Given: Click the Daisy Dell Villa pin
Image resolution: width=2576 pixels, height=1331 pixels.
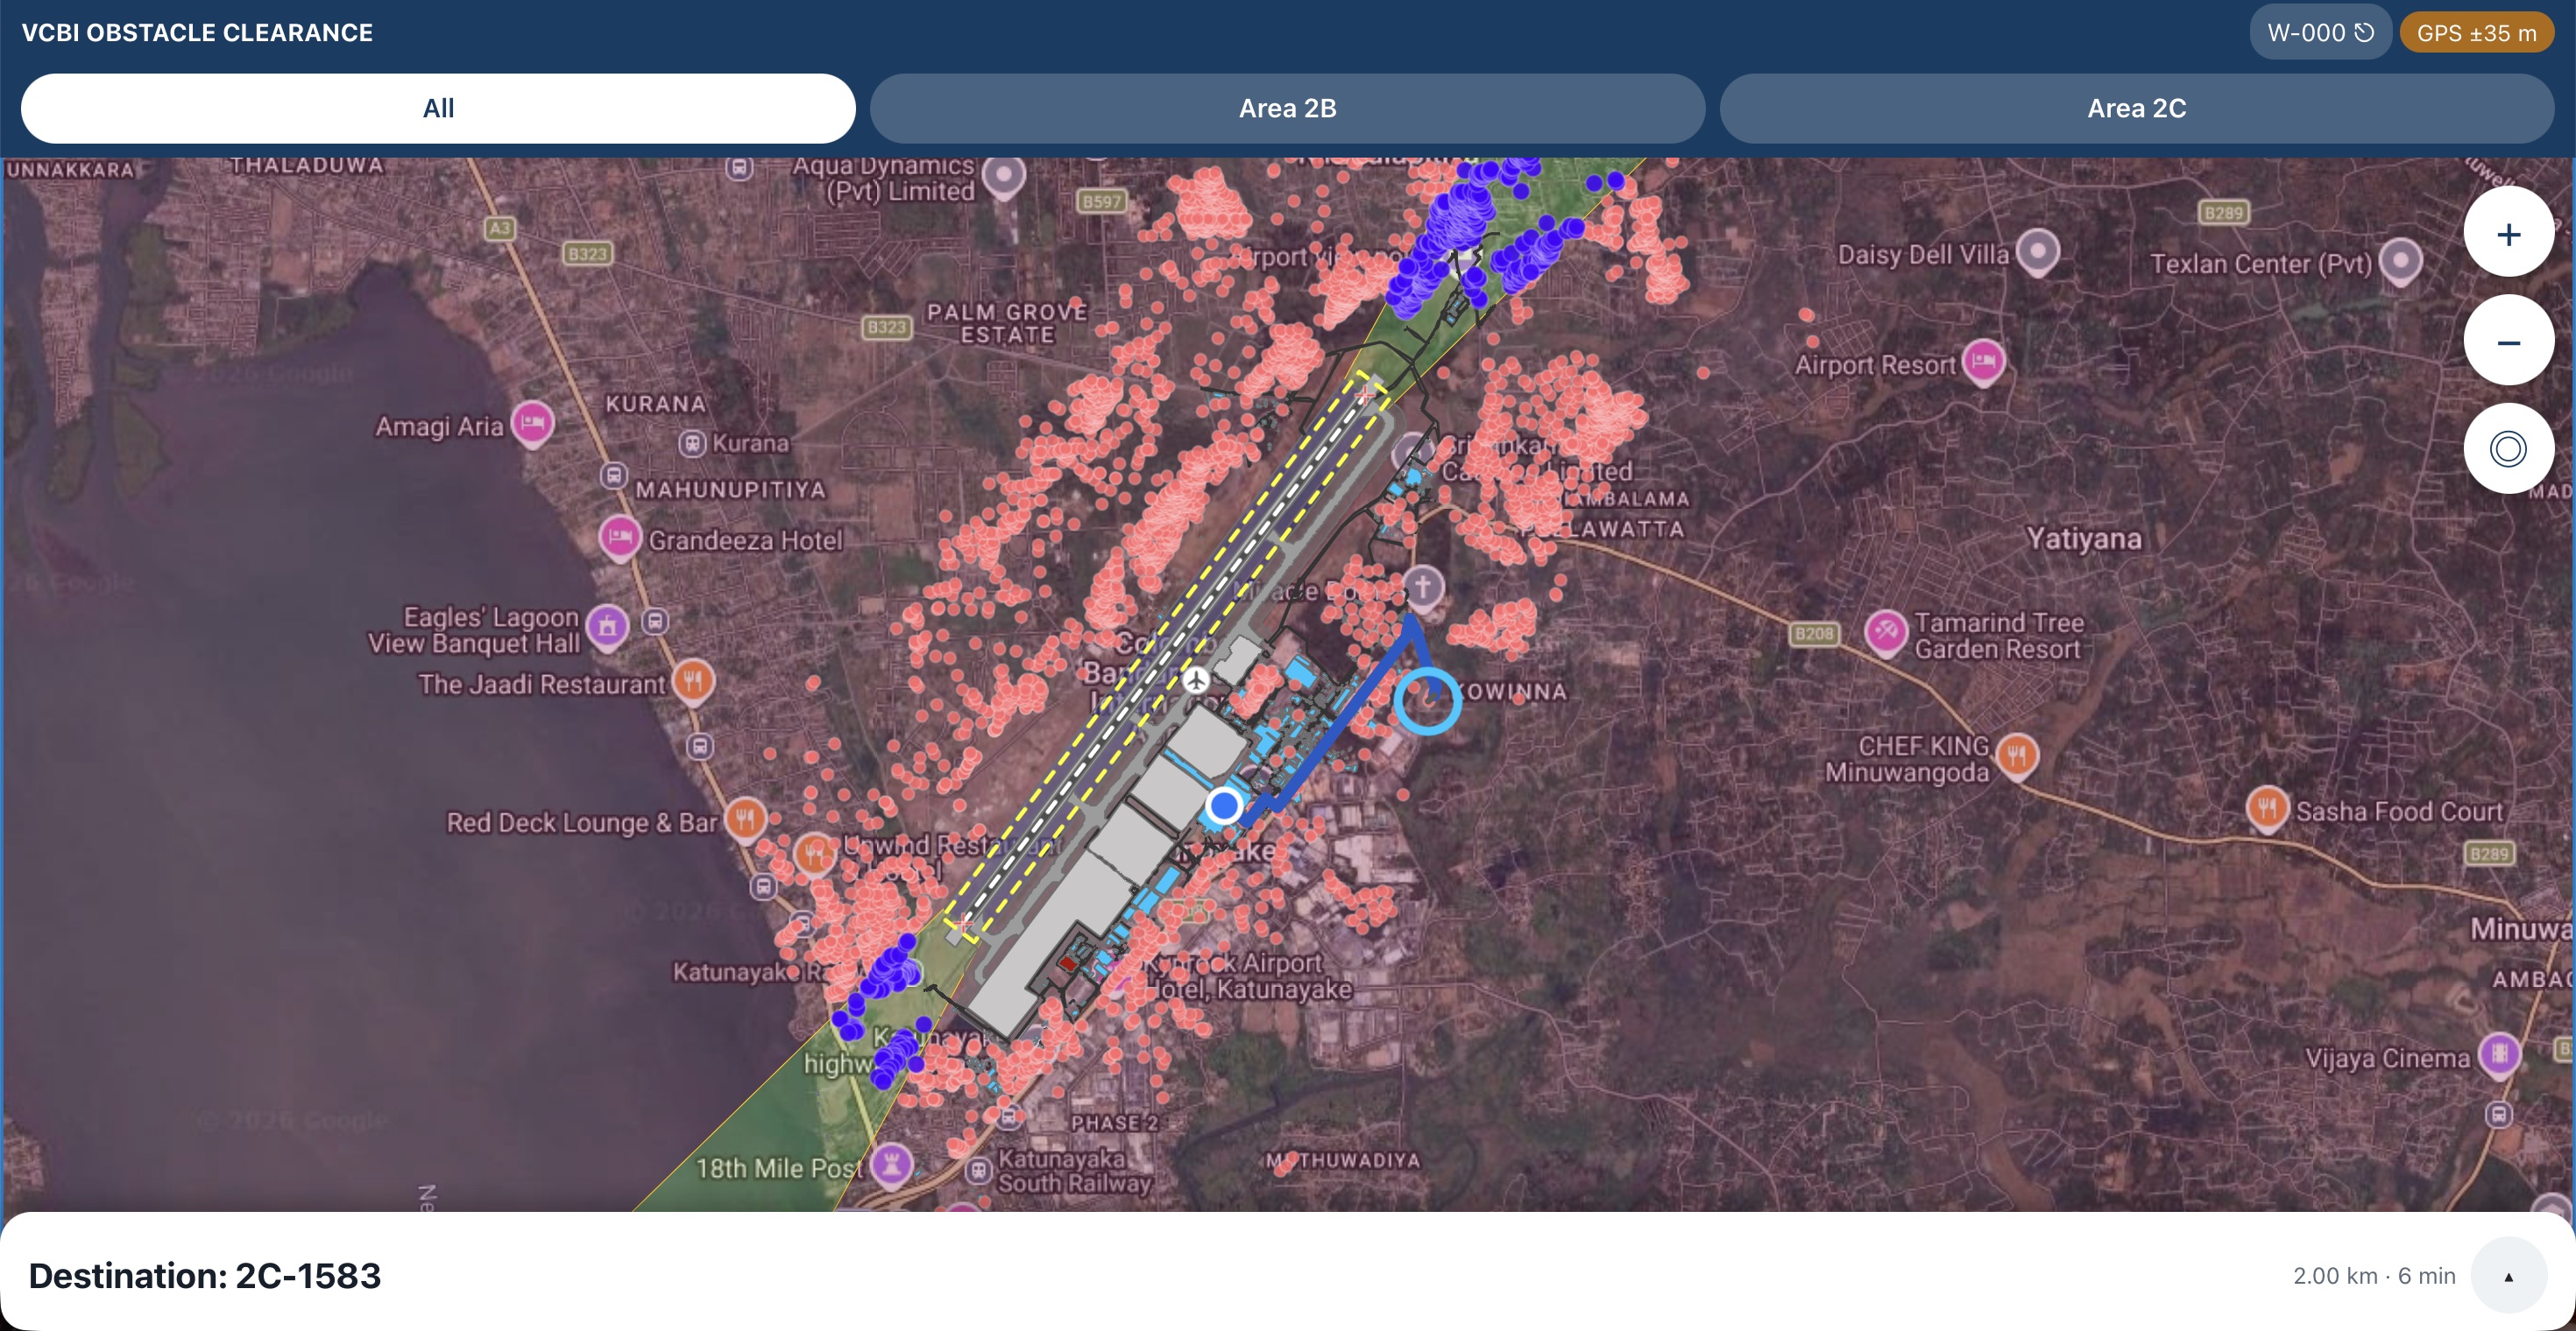Looking at the screenshot, I should [x=2037, y=250].
